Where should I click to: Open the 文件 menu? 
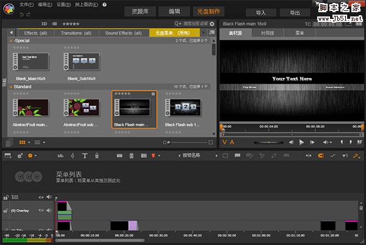tap(26, 4)
